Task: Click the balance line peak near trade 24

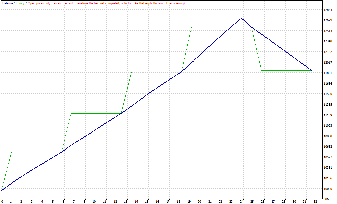Action: (241, 18)
